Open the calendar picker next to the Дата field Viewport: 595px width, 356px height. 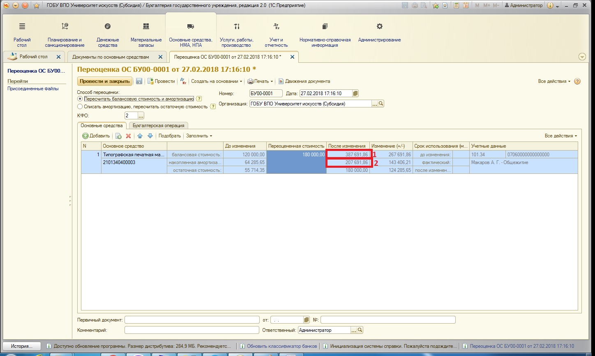[355, 93]
